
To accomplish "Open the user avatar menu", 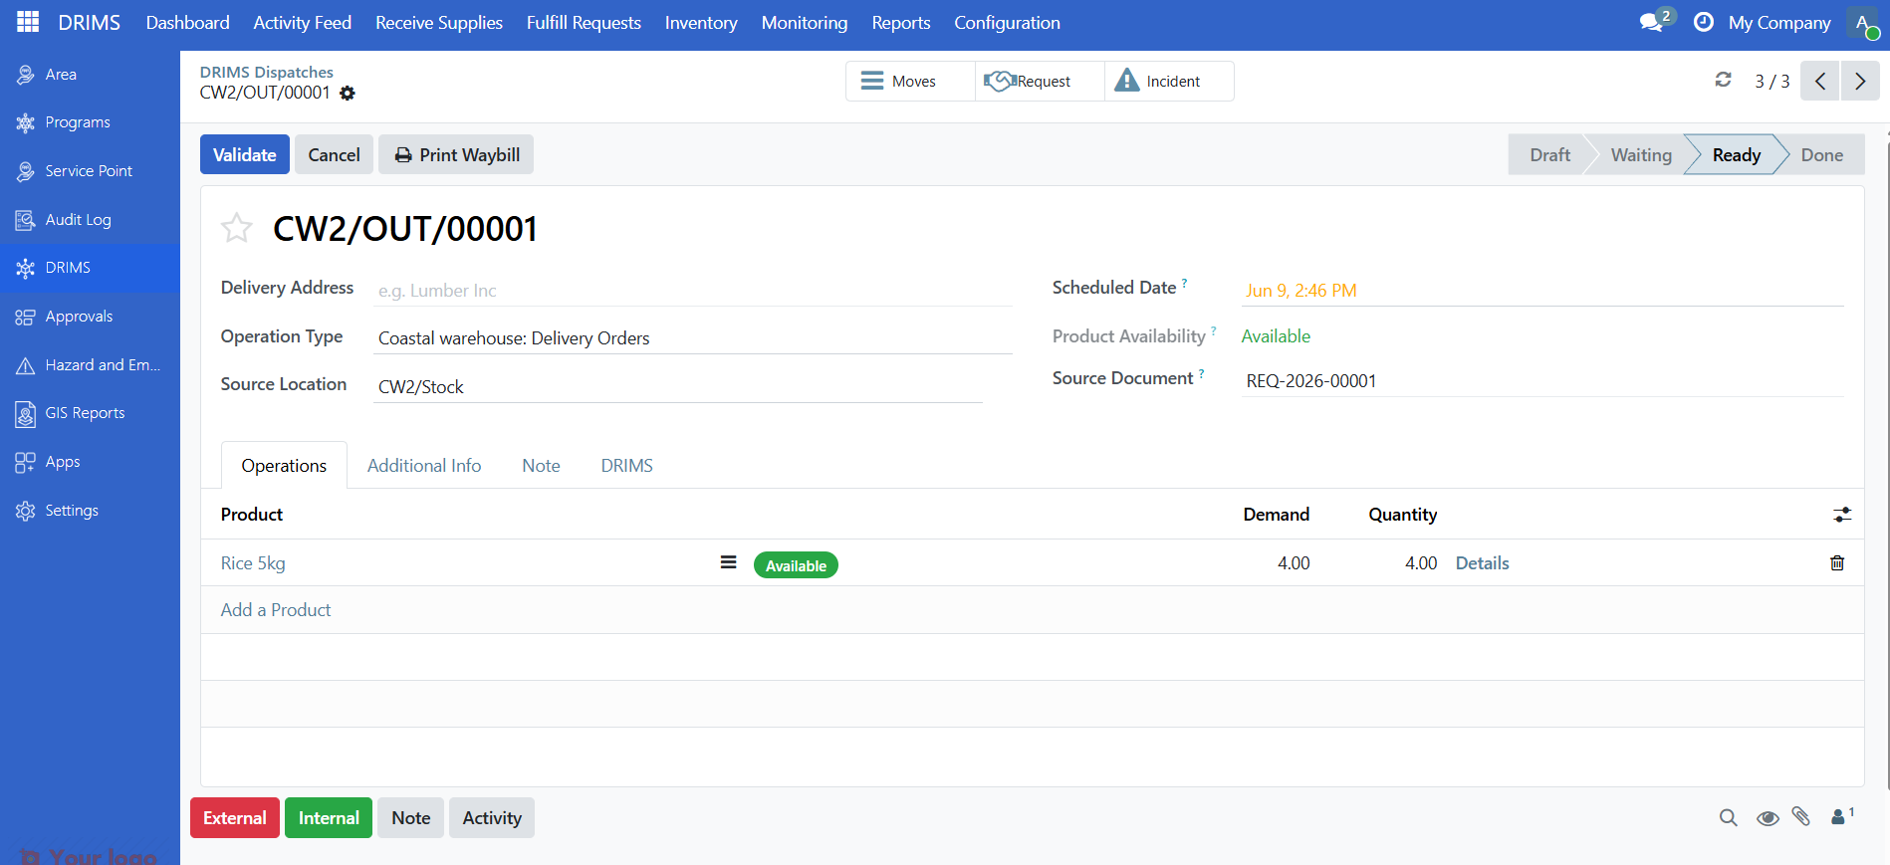I will point(1862,22).
